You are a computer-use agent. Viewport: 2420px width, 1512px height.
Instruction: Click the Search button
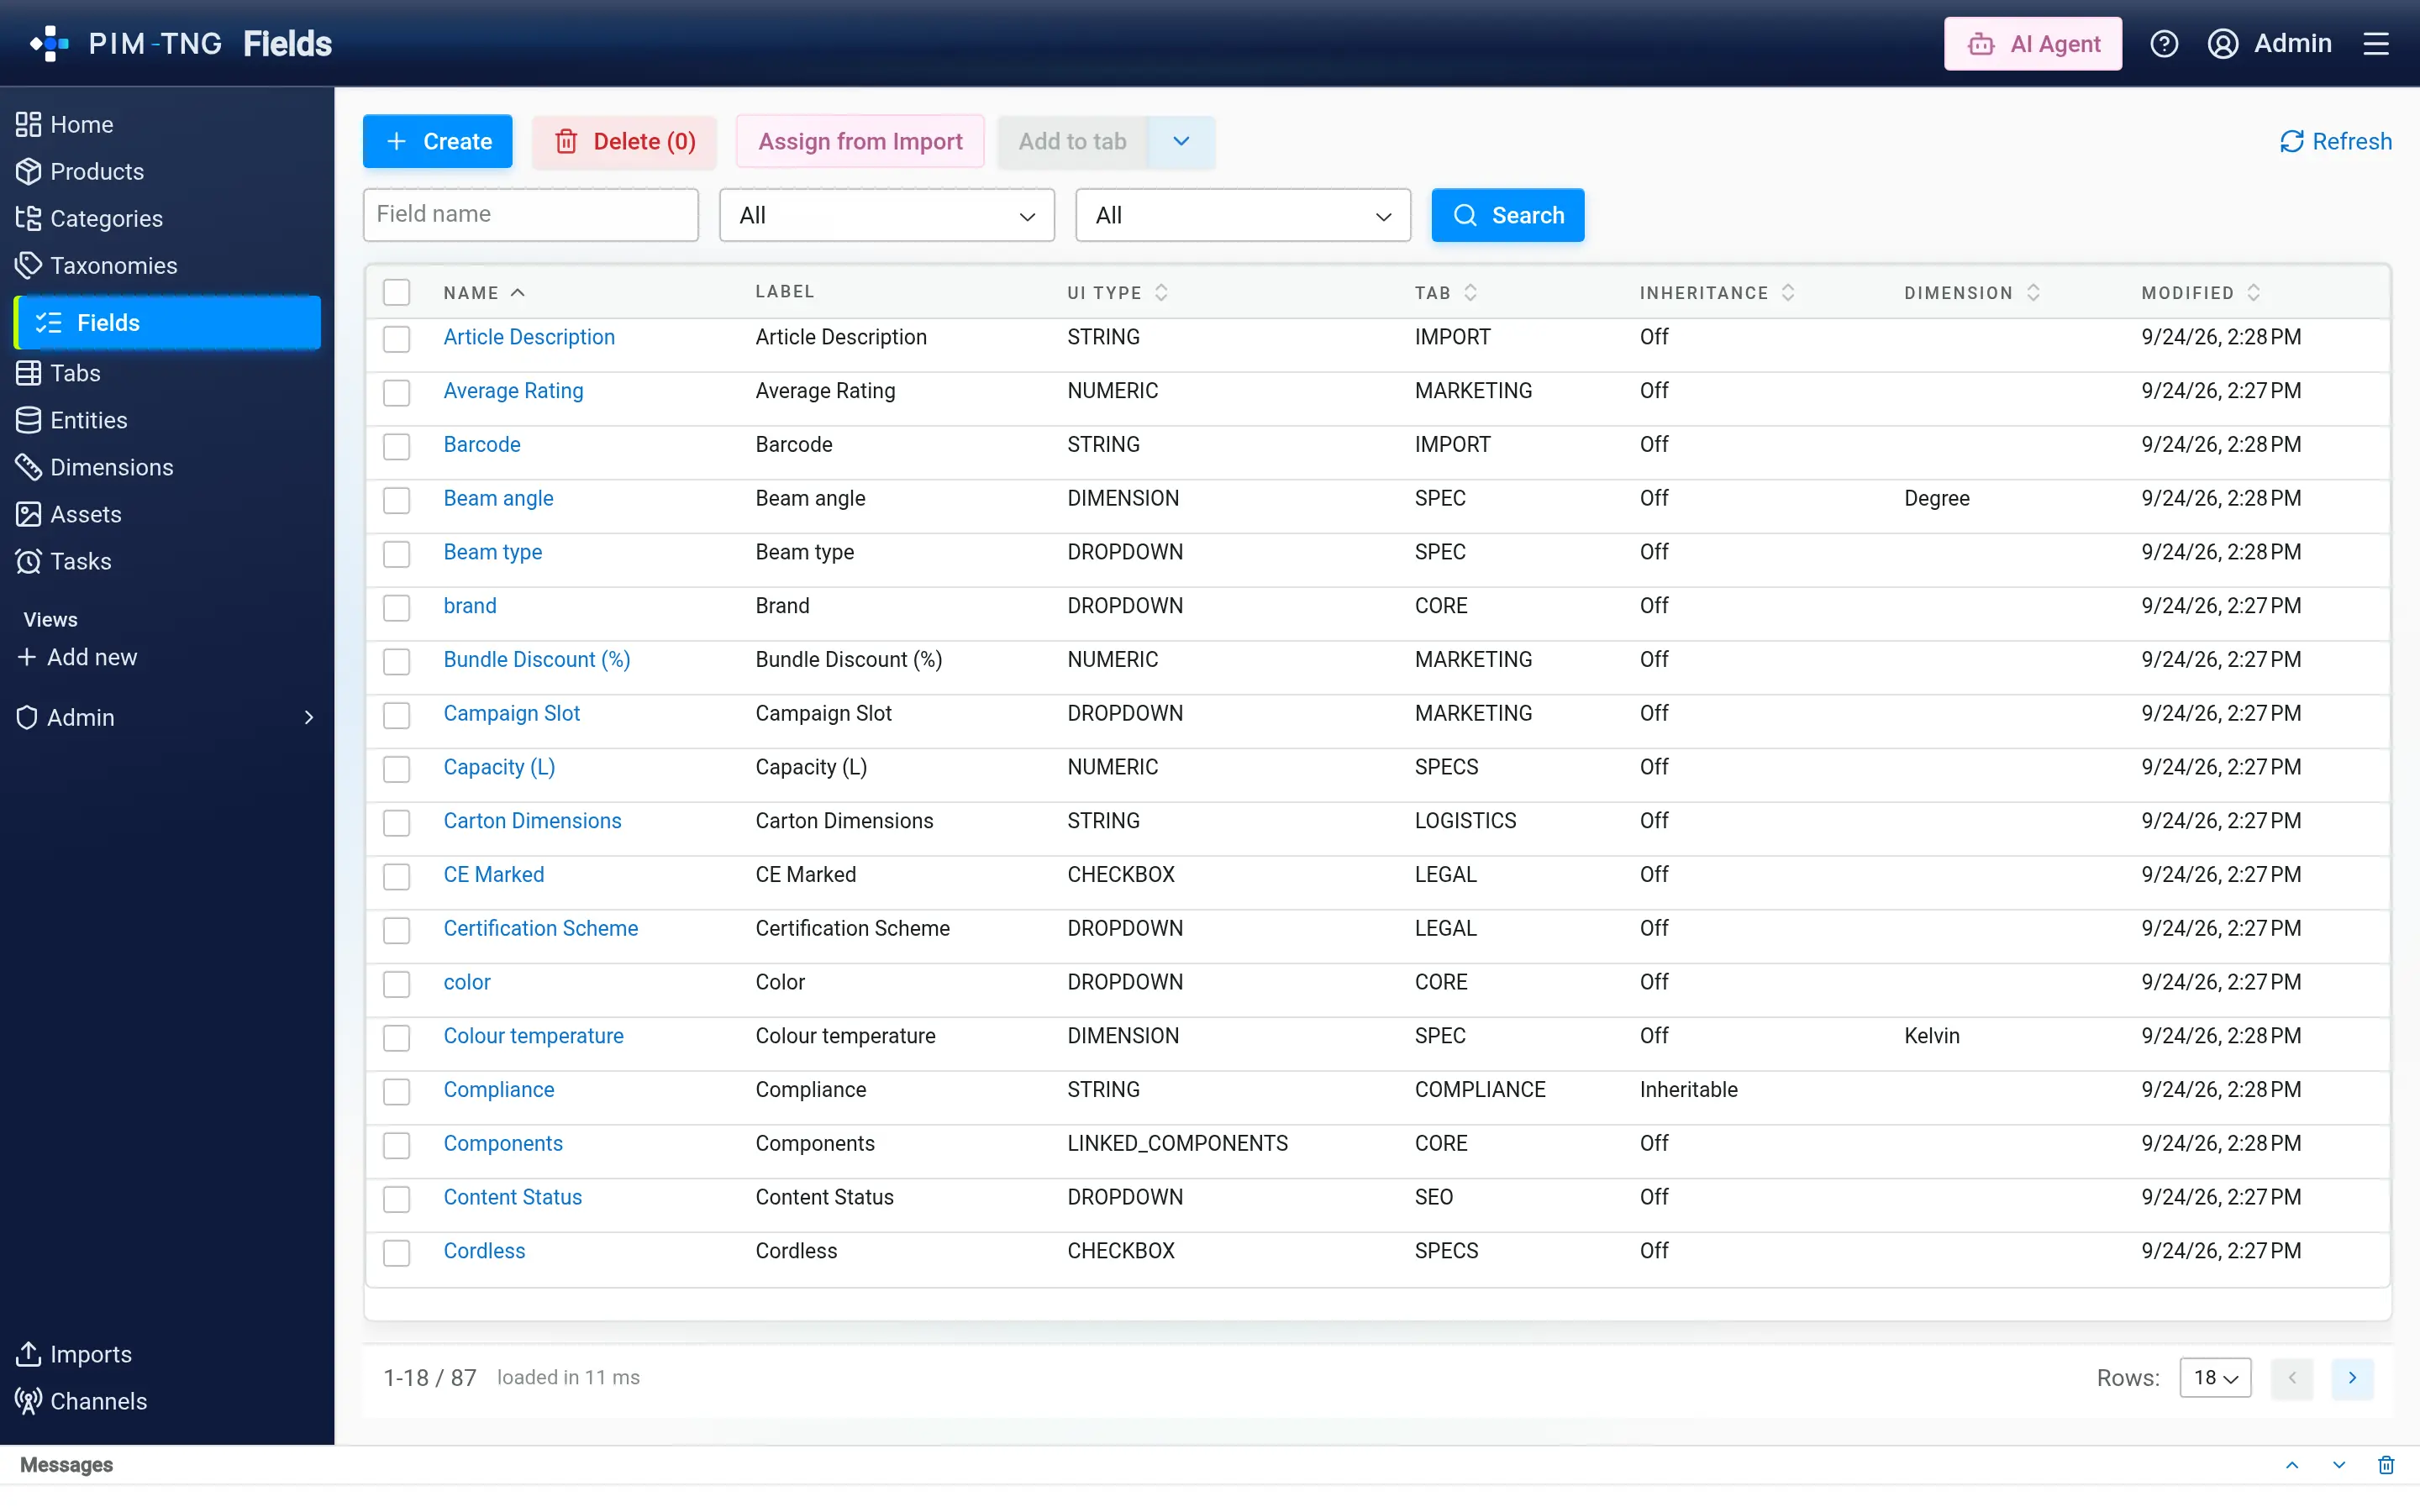[x=1507, y=215]
